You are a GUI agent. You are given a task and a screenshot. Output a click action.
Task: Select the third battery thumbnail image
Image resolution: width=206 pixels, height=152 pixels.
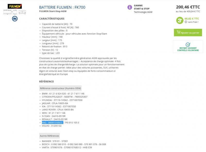pyautogui.click(x=22, y=12)
